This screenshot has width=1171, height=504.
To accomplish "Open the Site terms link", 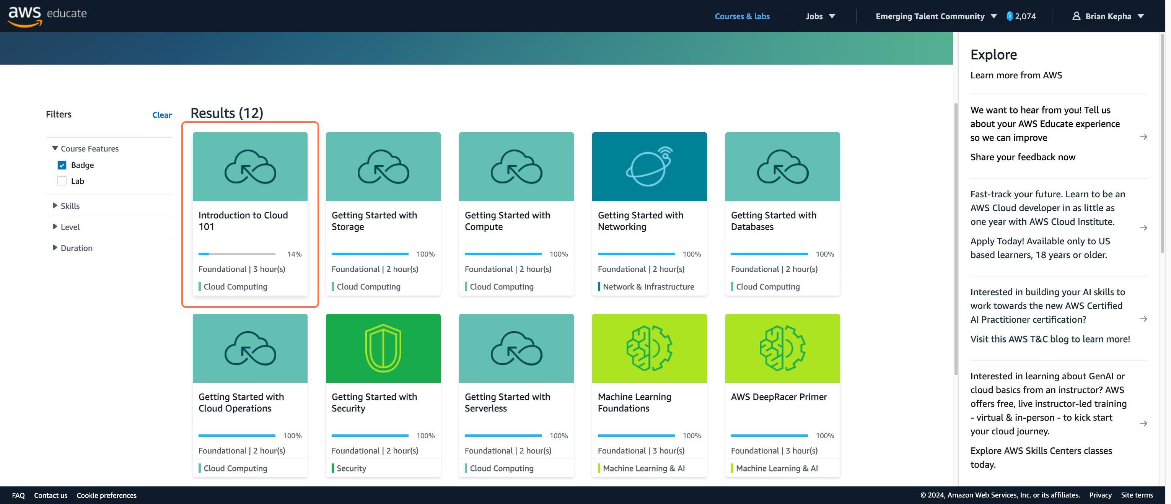I will tap(1137, 495).
